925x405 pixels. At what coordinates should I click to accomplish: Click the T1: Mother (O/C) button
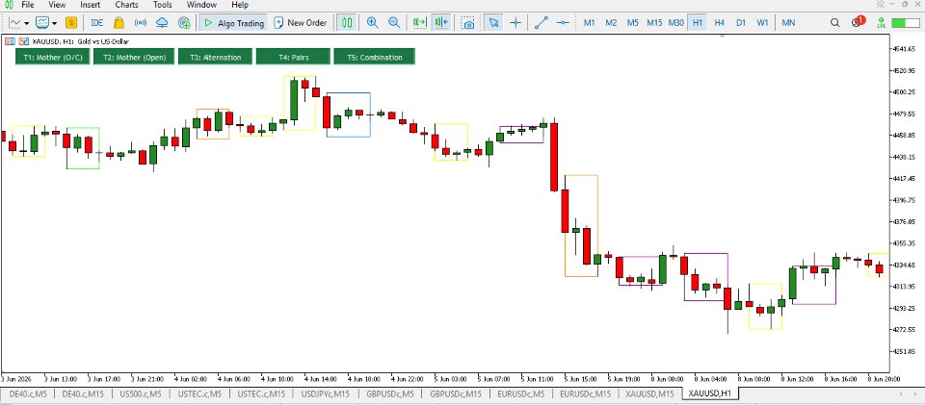[53, 57]
